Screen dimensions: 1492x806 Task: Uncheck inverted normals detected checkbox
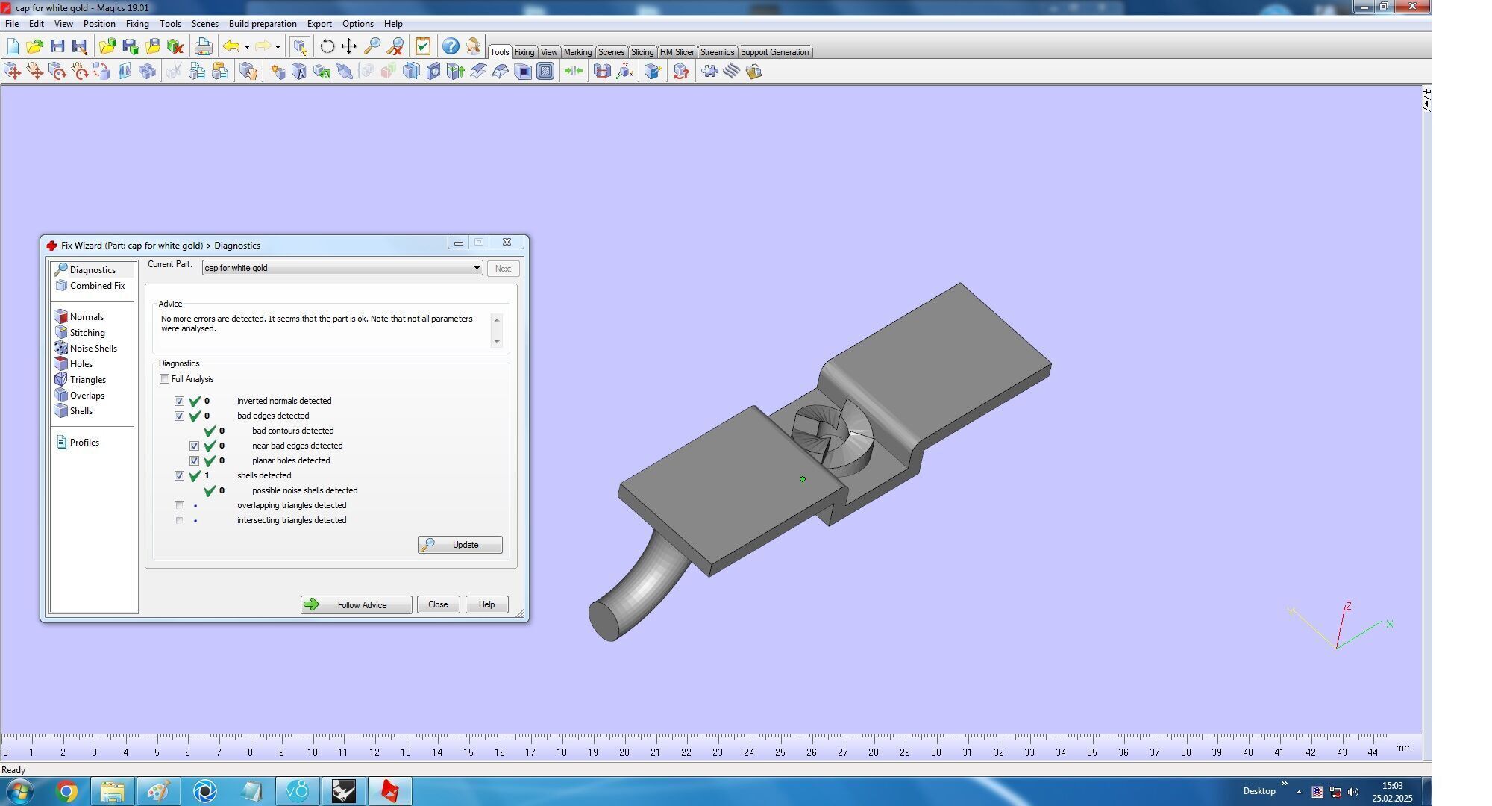(180, 402)
